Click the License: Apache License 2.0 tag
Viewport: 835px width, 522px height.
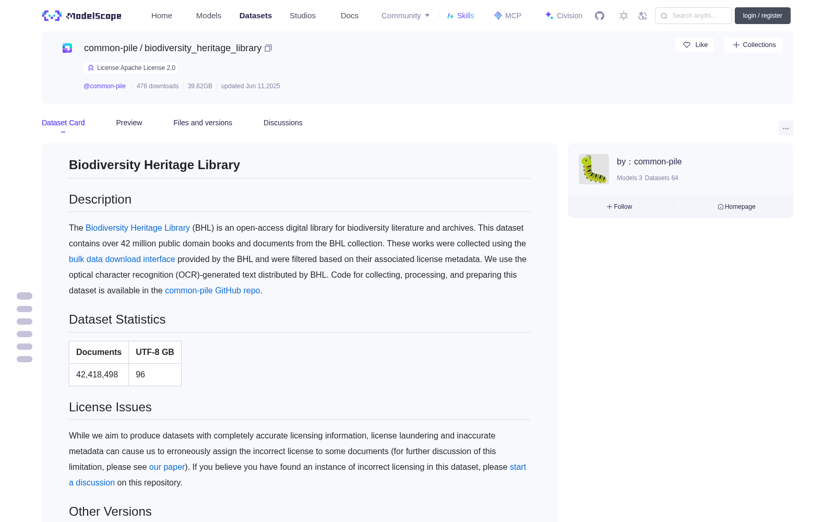pyautogui.click(x=131, y=68)
